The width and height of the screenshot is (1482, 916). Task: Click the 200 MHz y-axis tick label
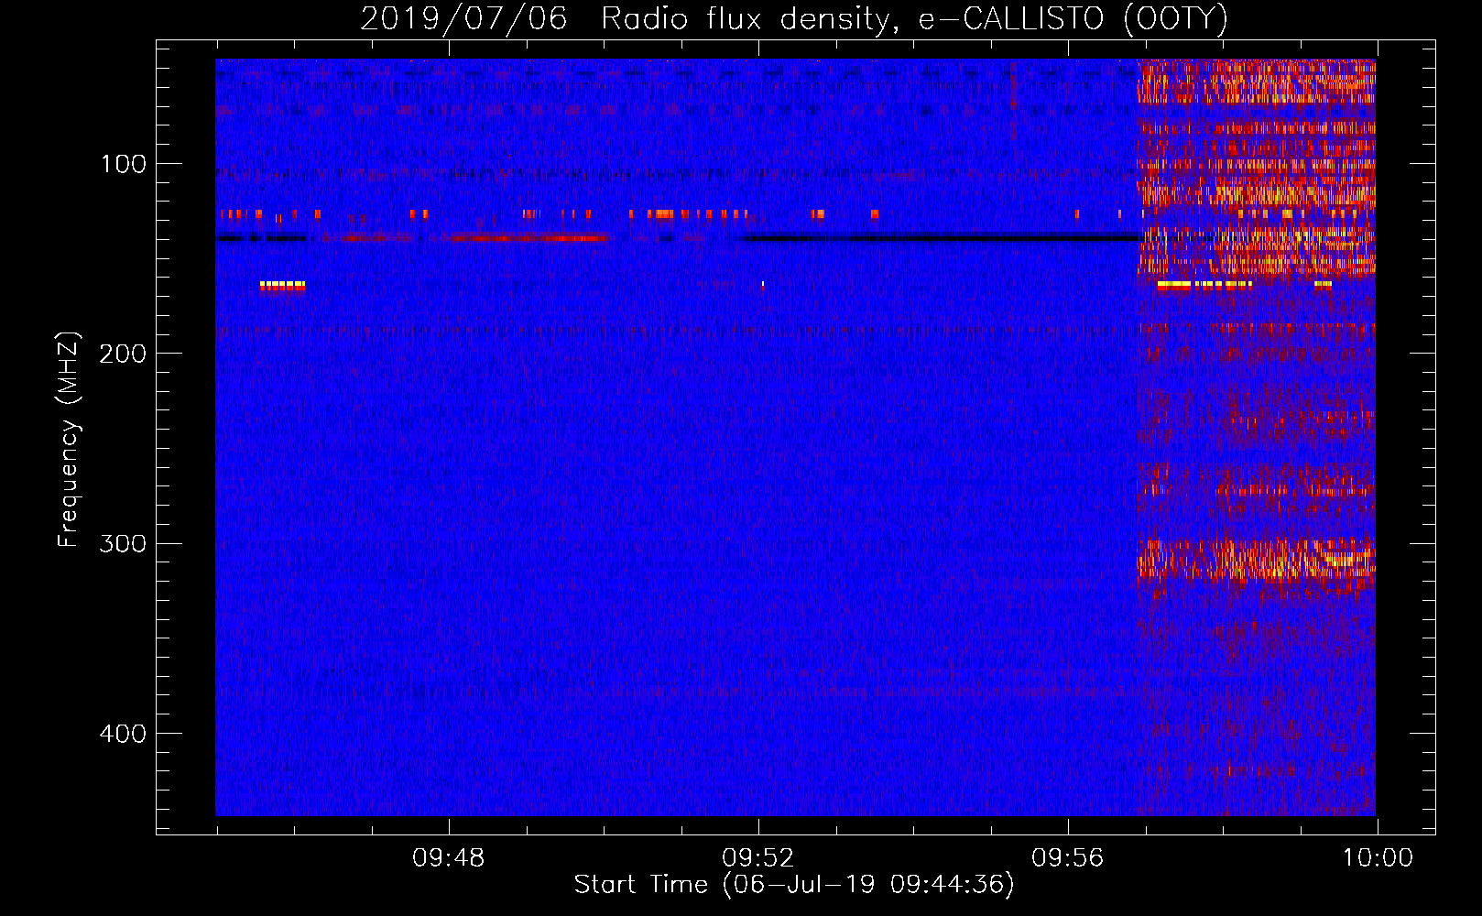pyautogui.click(x=122, y=354)
